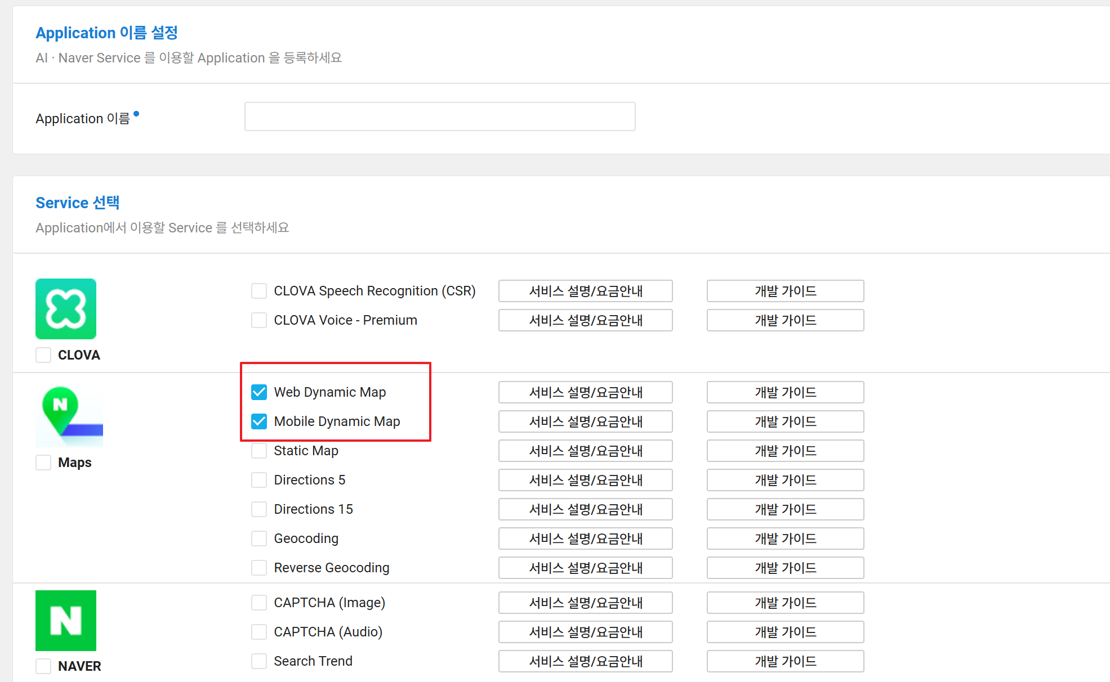The width and height of the screenshot is (1110, 682).
Task: Open 개발 가이드 for Directions 5
Action: 785,480
